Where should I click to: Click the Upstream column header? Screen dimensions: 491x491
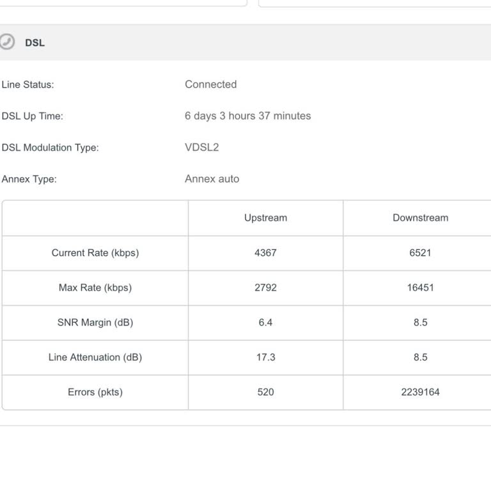click(265, 218)
